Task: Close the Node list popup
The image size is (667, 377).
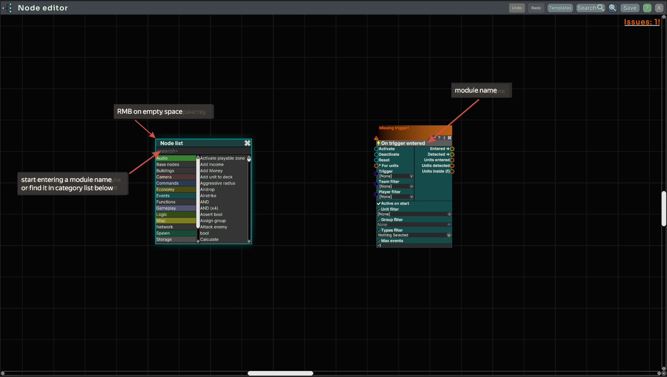Action: pyautogui.click(x=247, y=143)
